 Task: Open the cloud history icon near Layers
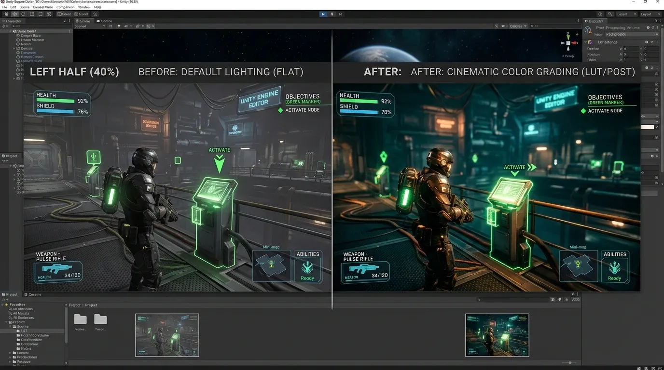point(600,14)
